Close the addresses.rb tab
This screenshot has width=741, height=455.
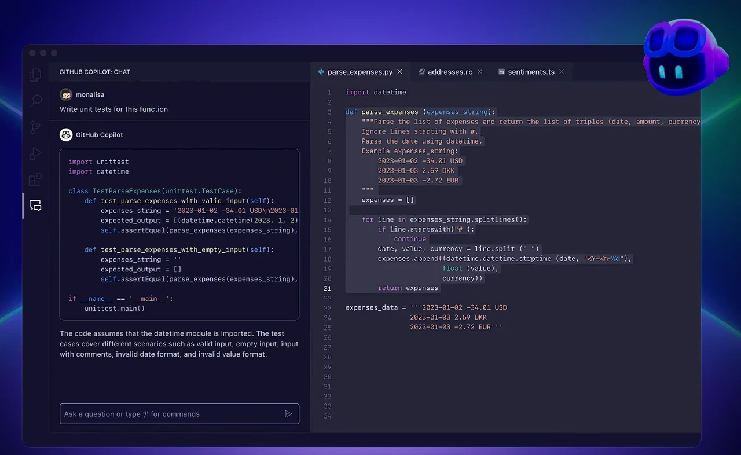tap(479, 72)
